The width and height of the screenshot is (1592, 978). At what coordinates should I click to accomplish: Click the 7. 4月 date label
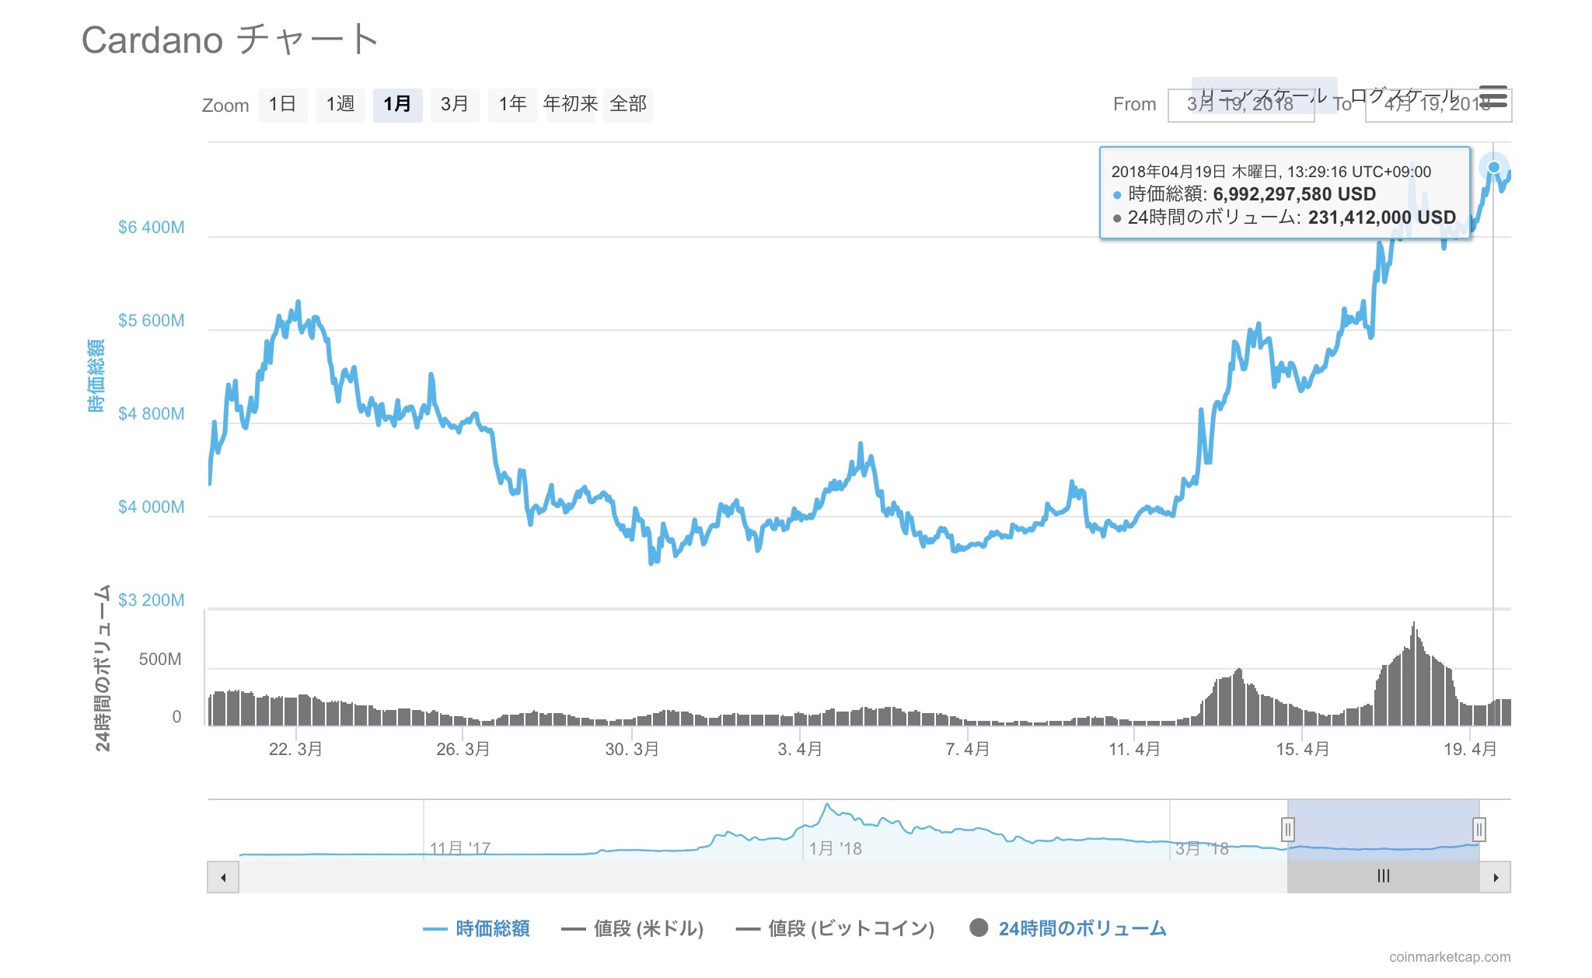[x=968, y=750]
